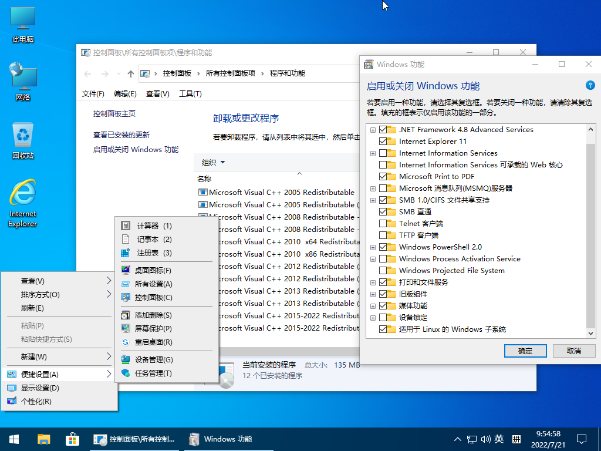The width and height of the screenshot is (601, 451).
Task: Enable the TFTP 客户端 checkbox
Action: coord(383,235)
